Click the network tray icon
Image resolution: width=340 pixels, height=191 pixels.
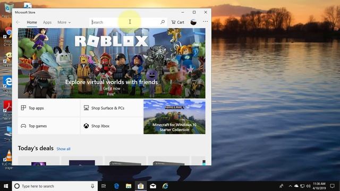[302, 186]
